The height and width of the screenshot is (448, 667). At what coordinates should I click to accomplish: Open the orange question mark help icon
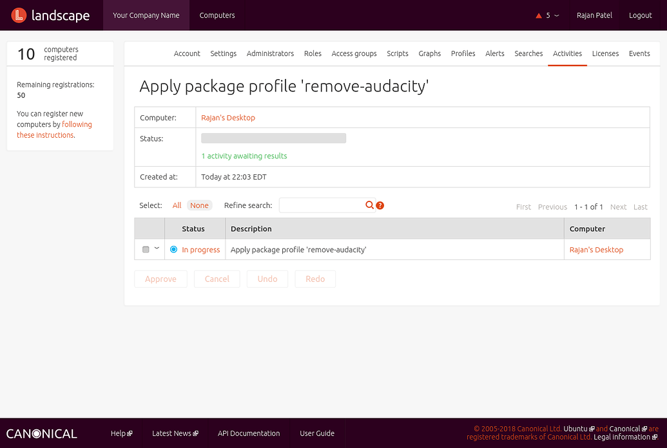[x=380, y=205]
